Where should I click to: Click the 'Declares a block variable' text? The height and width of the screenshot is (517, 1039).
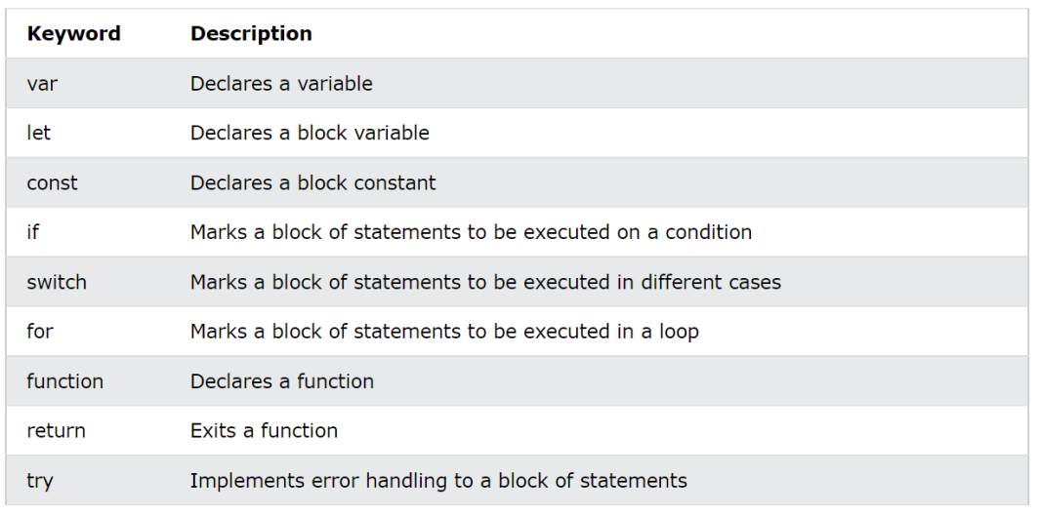[x=310, y=133]
